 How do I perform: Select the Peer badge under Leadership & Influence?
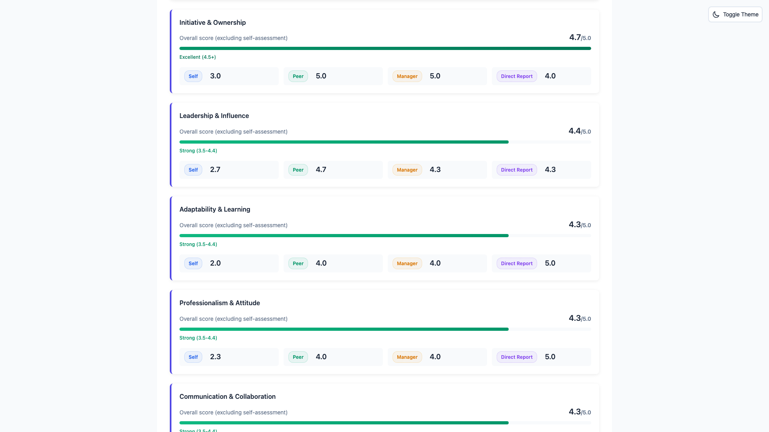pos(298,170)
